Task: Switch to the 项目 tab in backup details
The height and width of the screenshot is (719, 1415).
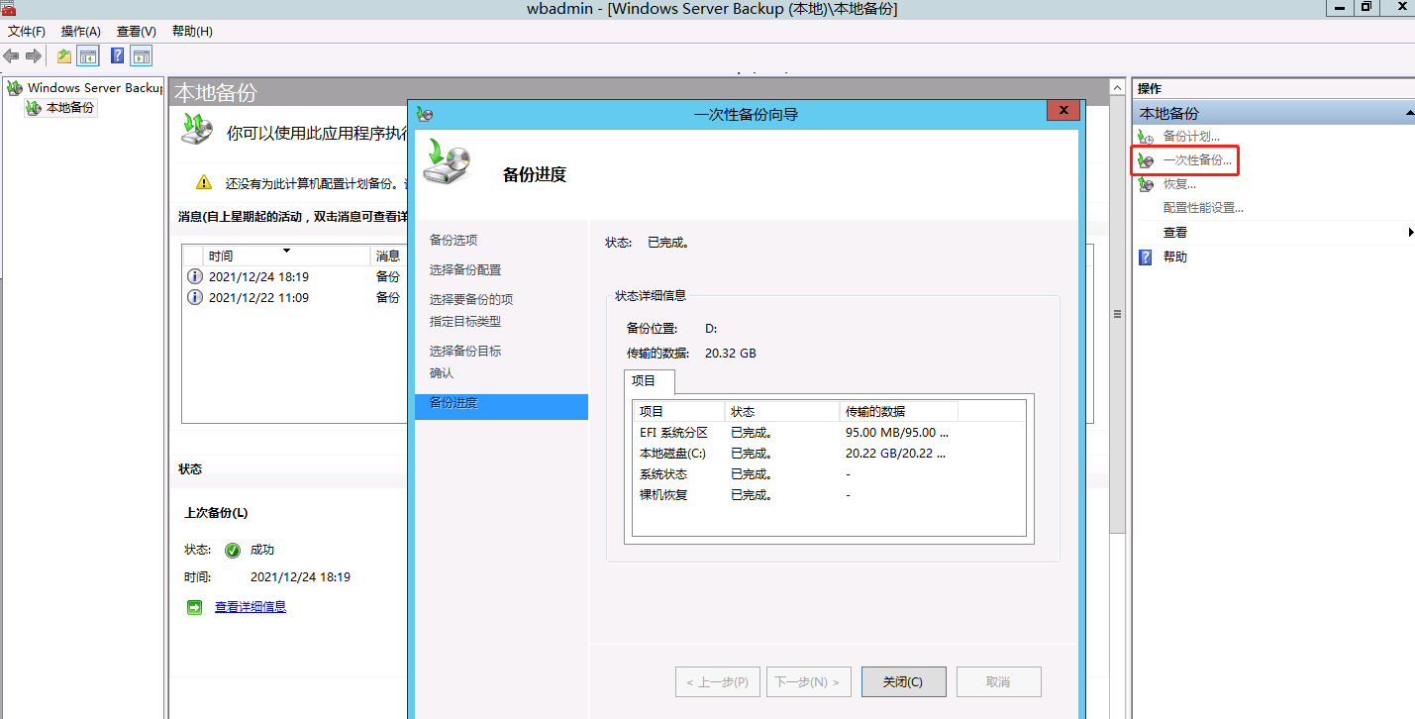Action: coord(649,381)
